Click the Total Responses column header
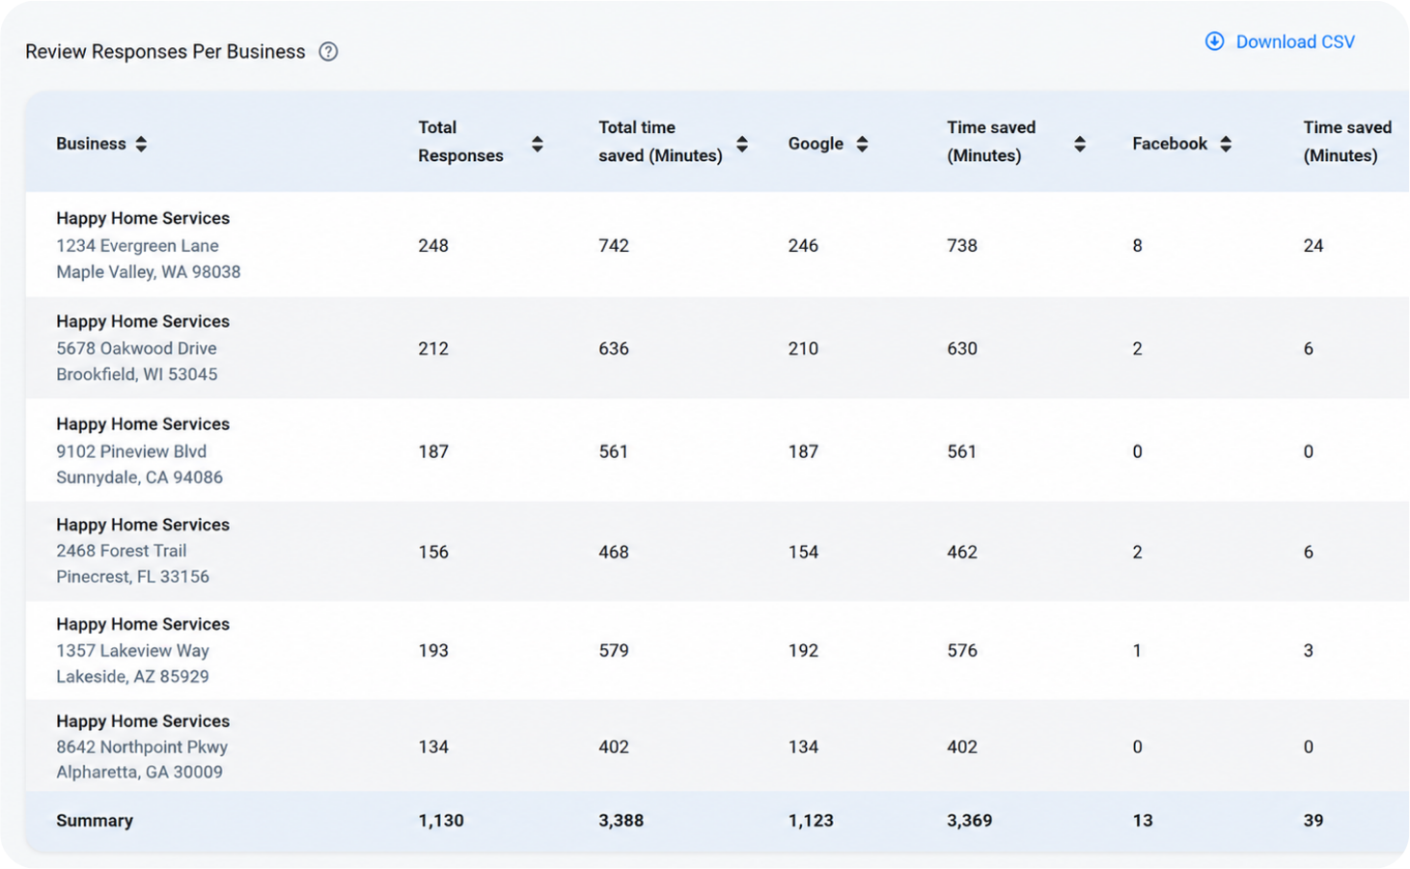Image resolution: width=1410 pixels, height=869 pixels. pos(460,141)
